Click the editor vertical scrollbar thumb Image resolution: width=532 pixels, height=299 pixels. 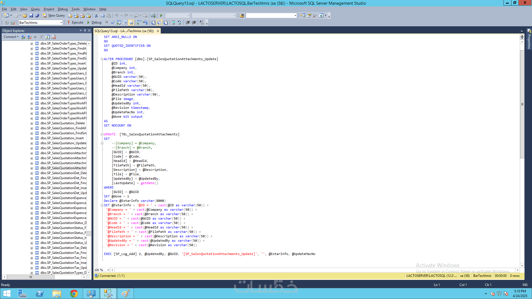tap(522, 104)
